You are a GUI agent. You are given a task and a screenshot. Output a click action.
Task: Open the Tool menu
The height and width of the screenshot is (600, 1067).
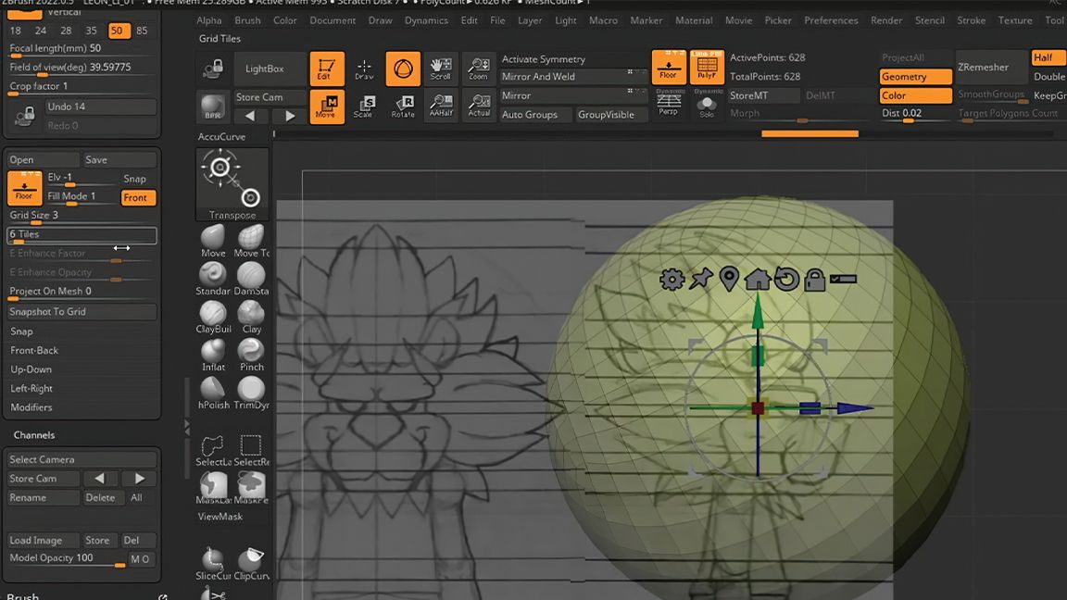click(x=1054, y=19)
